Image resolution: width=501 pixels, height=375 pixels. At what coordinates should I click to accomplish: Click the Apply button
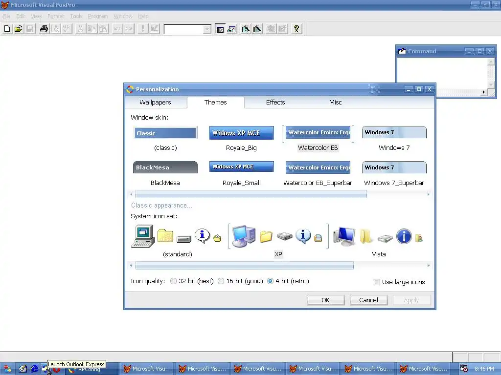(x=411, y=300)
